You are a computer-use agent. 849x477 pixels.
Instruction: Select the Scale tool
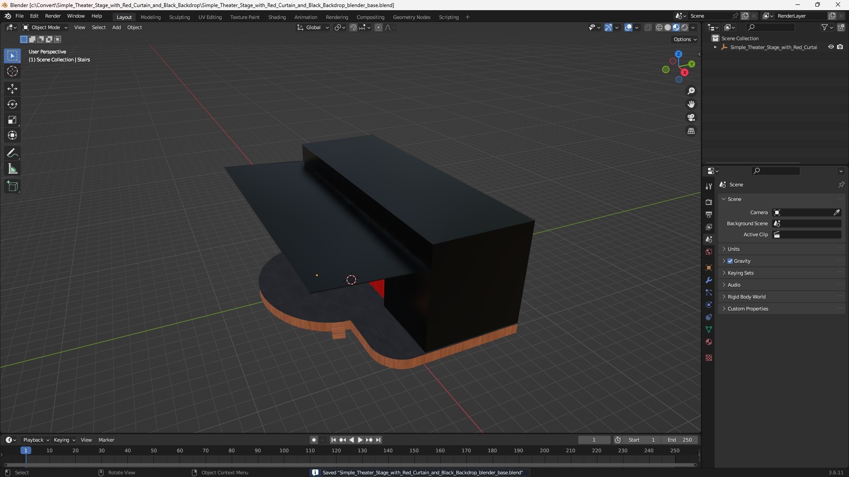pyautogui.click(x=12, y=120)
